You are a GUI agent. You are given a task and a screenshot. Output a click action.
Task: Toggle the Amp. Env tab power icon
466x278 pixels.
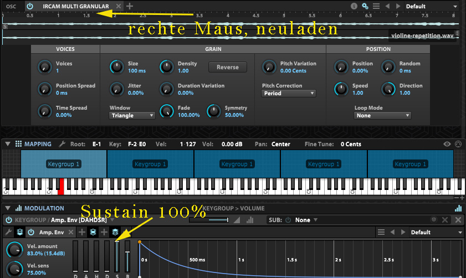(x=31, y=232)
